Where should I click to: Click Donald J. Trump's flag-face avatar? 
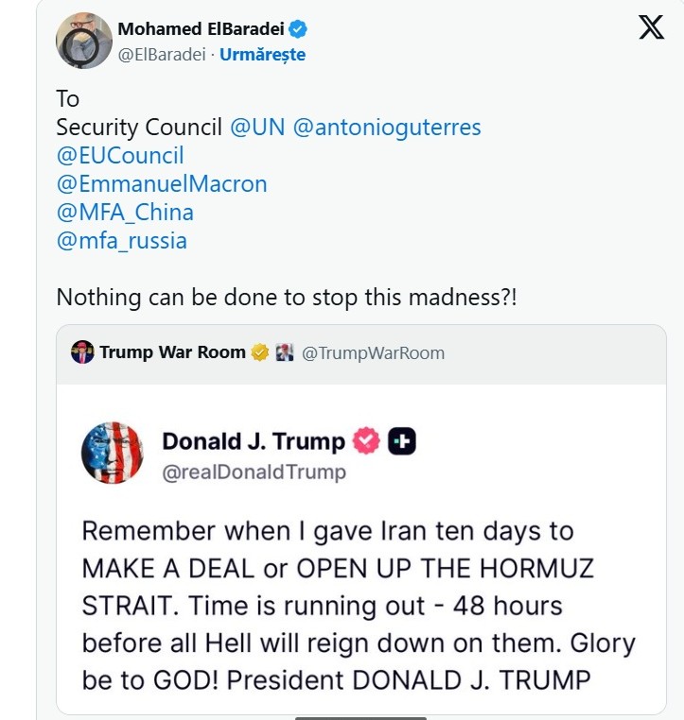pyautogui.click(x=113, y=453)
